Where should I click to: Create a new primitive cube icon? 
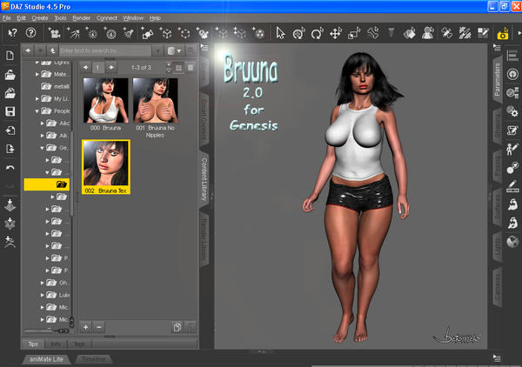(165, 33)
